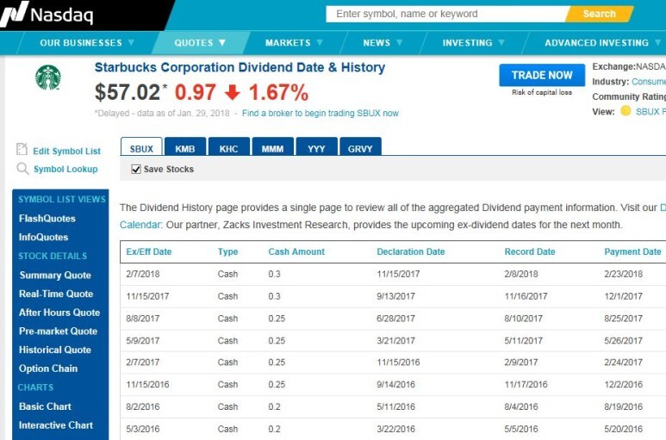
Task: Select the 2/23/2018 payment date cell
Action: point(623,274)
